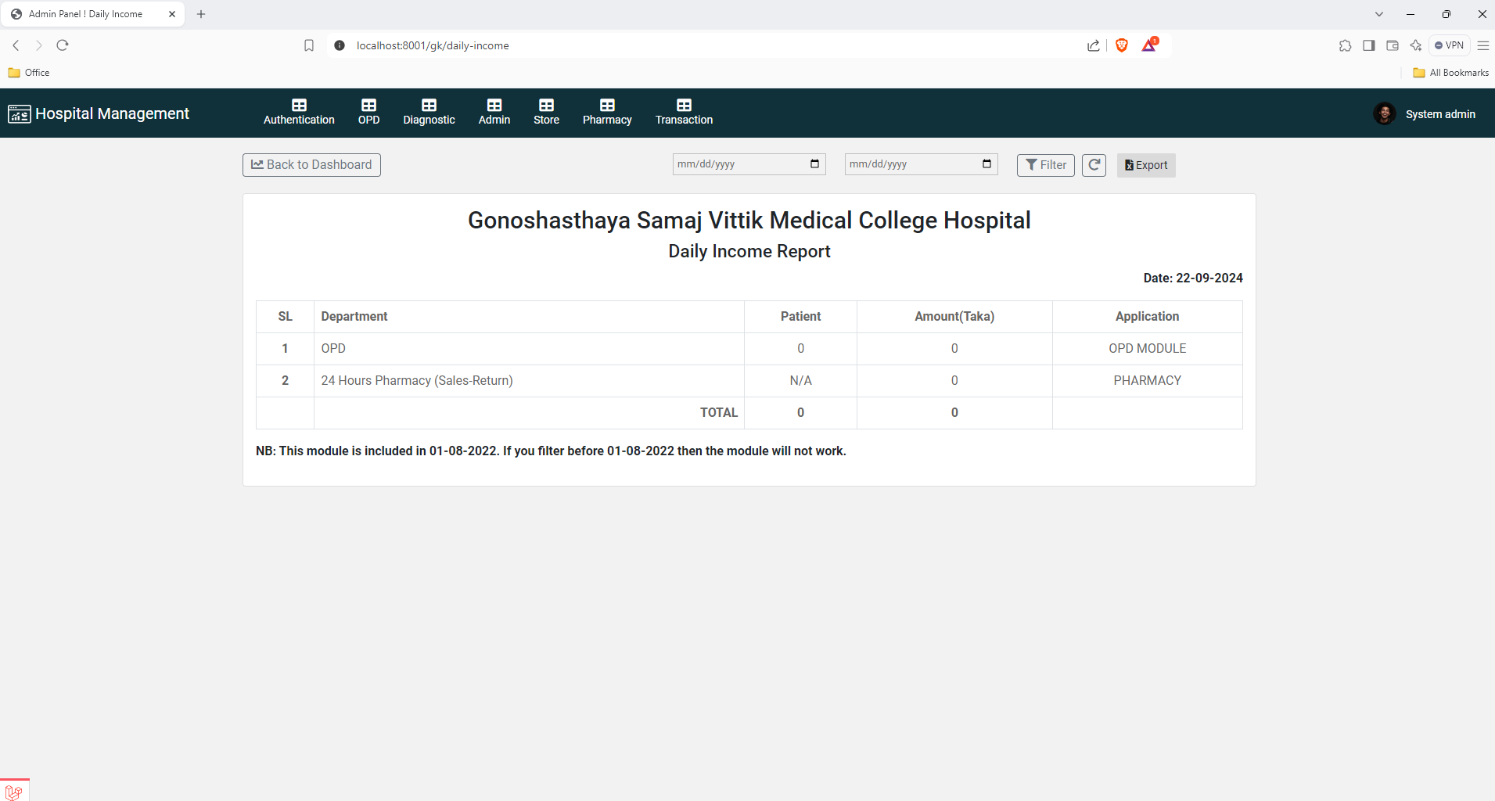Click the Laravel debugbar icon
Screen dimensions: 1495x801
(14, 792)
